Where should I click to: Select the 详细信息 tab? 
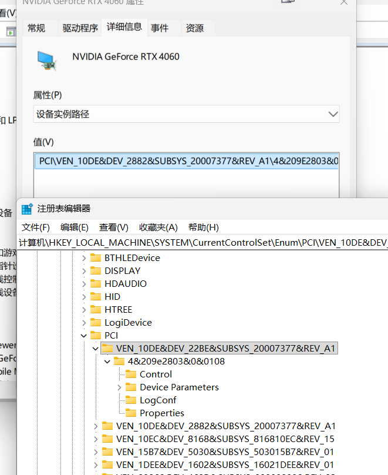[x=124, y=27]
